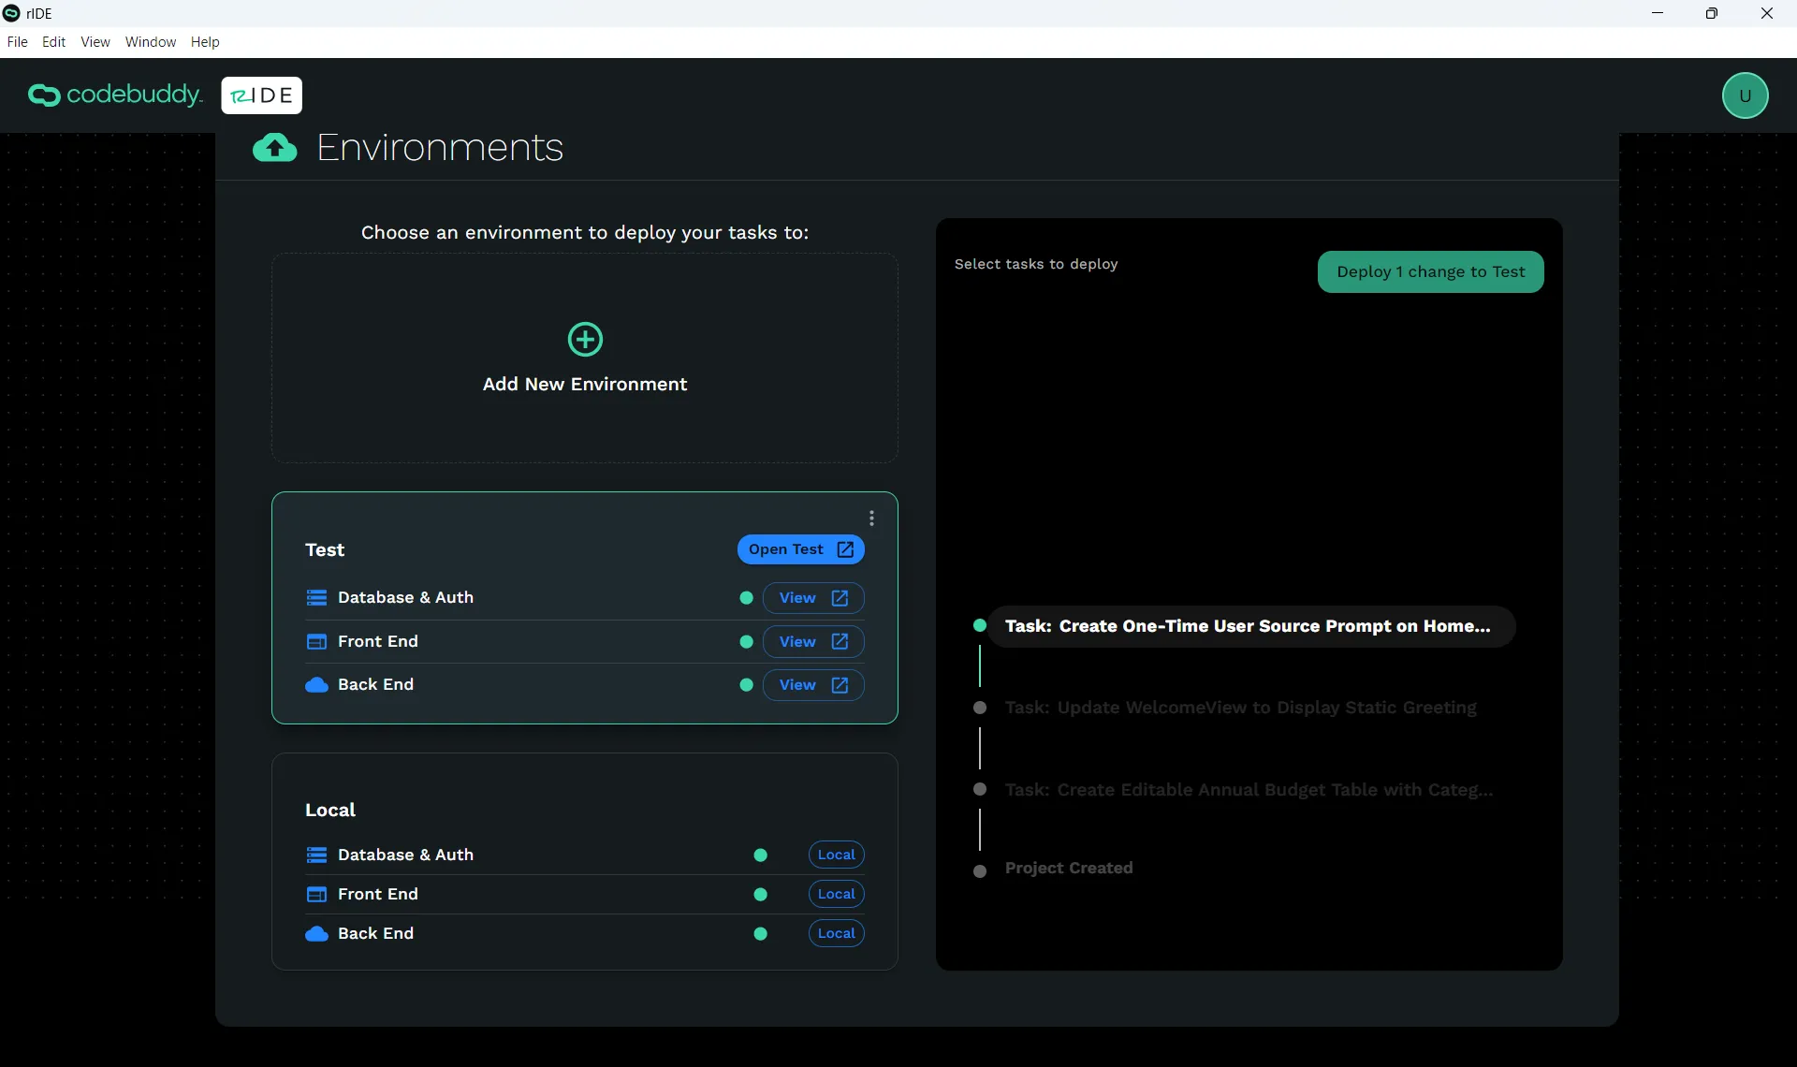
Task: Click the Local badge for Back End
Action: point(836,934)
